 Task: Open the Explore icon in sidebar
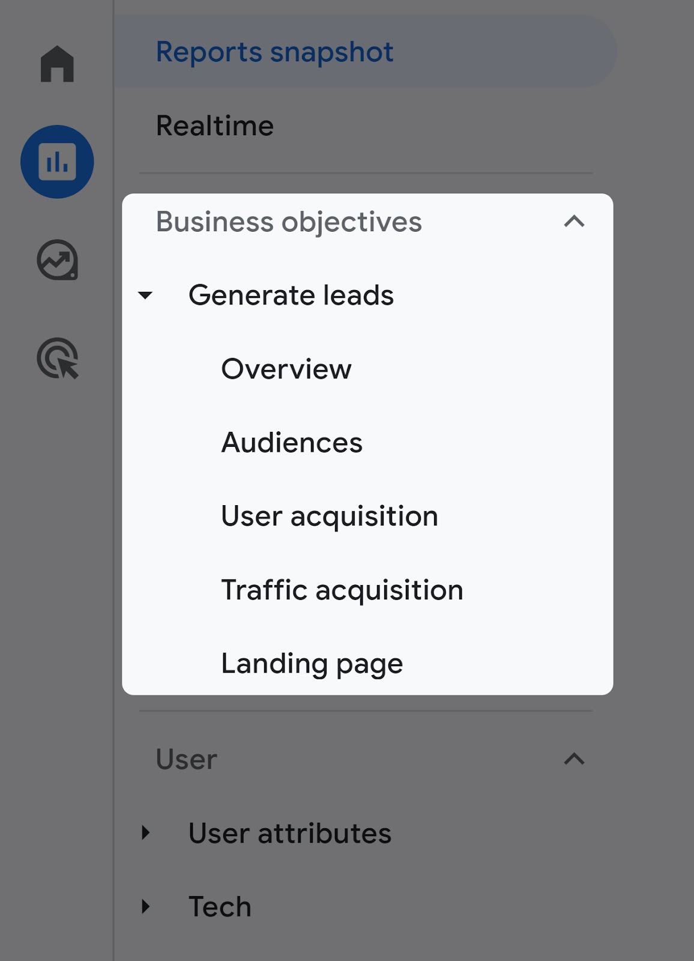[x=57, y=260]
